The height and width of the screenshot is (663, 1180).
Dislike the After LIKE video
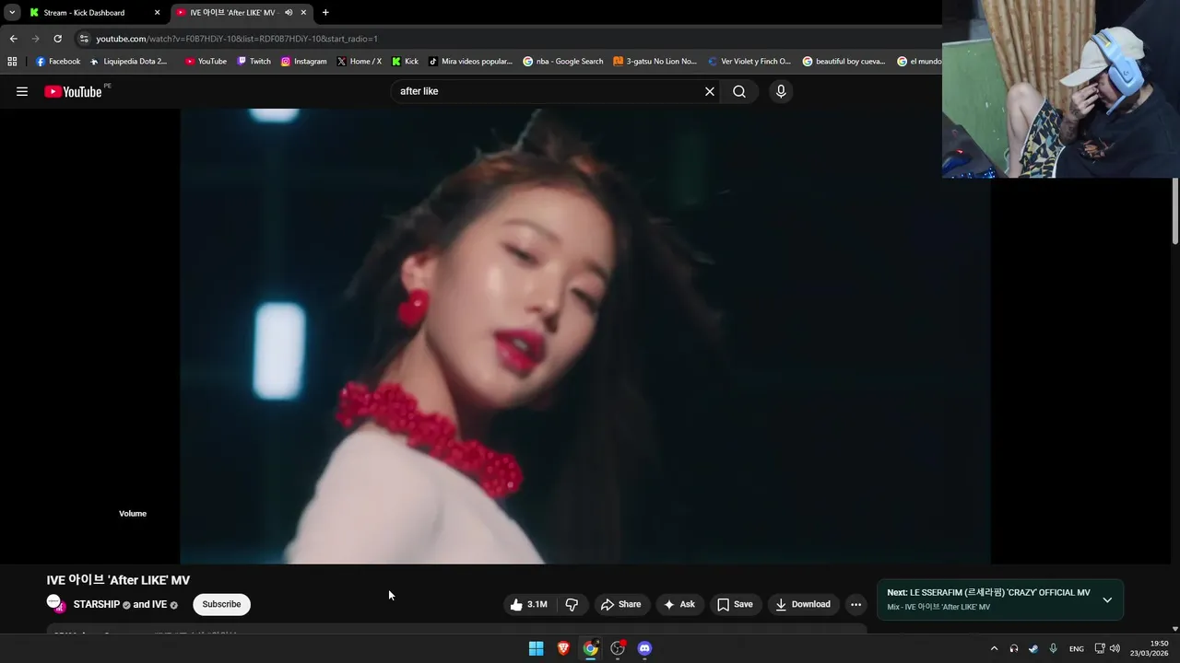572,604
